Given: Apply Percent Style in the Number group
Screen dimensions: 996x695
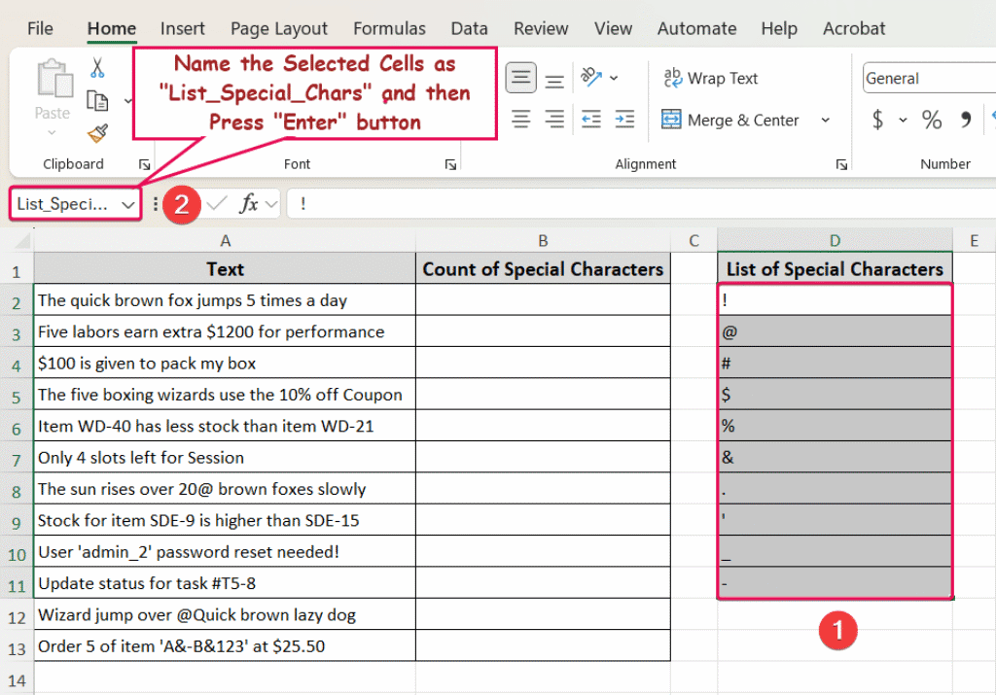Looking at the screenshot, I should (931, 119).
